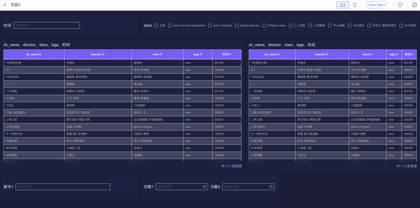The image size is (420, 208).
Task: Select 亚历桑德雷·罗德里格斯 in left table
Action: (x=149, y=120)
